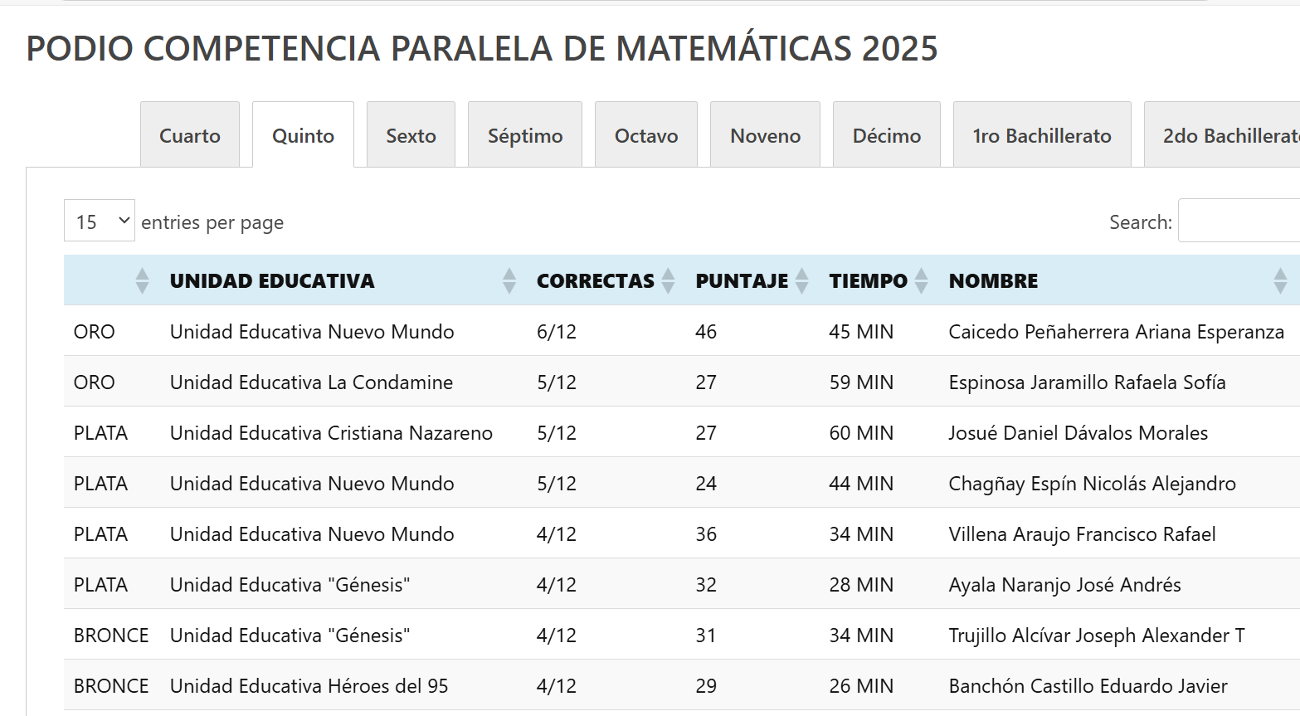Switch to the Noveno tab
This screenshot has height=716, width=1300.
[x=765, y=136]
